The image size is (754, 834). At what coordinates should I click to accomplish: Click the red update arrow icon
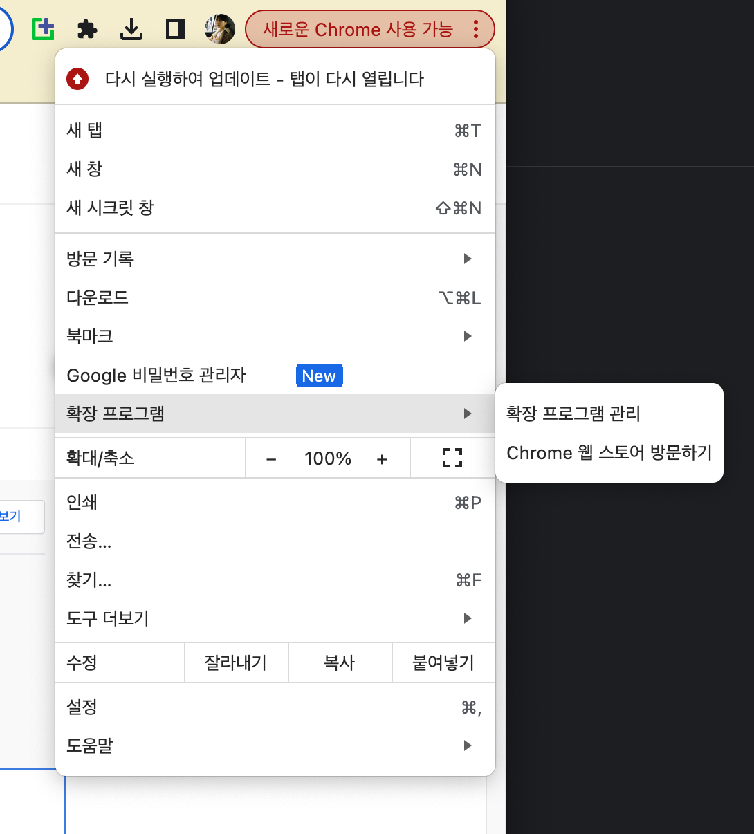coord(77,79)
